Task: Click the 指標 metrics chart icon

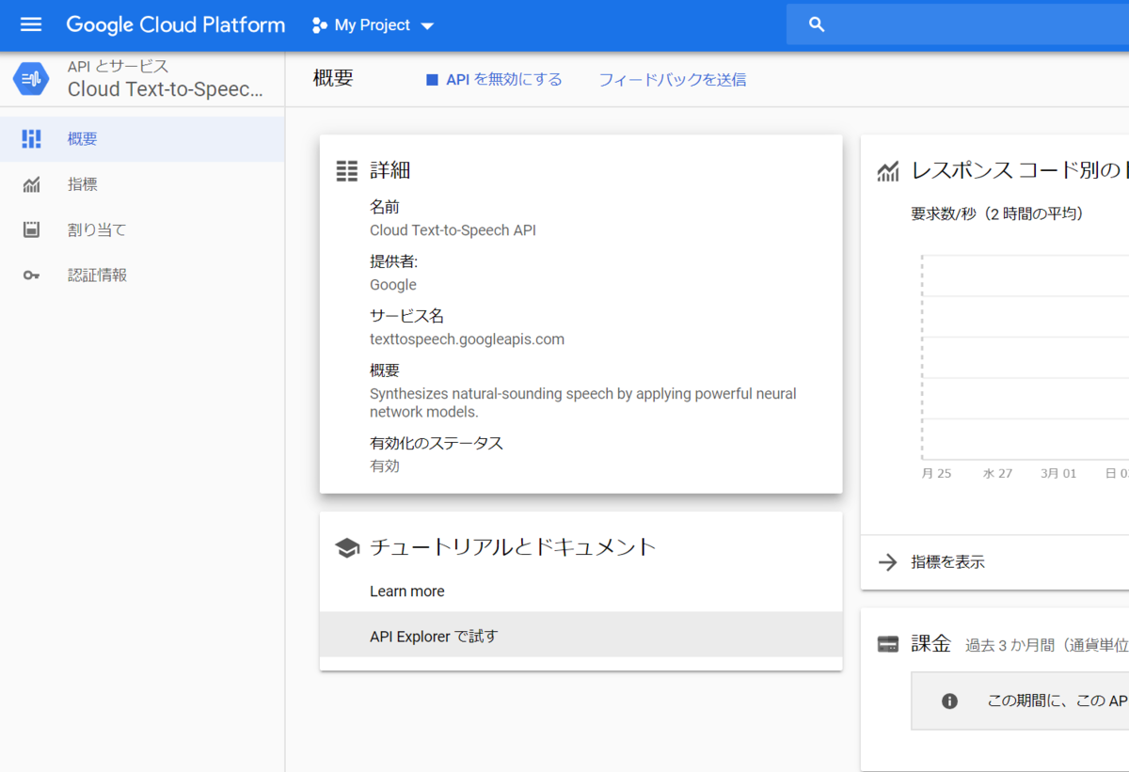Action: pyautogui.click(x=30, y=183)
